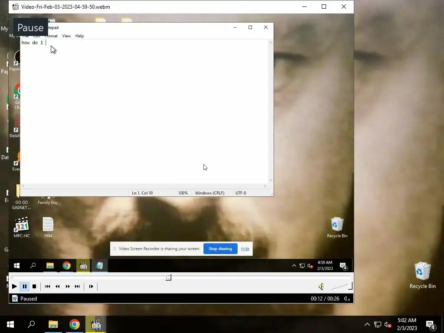Screen dimensions: 444x333
Task: Click the Notepad horizontal scrollbar in the video
Action: 144,186
